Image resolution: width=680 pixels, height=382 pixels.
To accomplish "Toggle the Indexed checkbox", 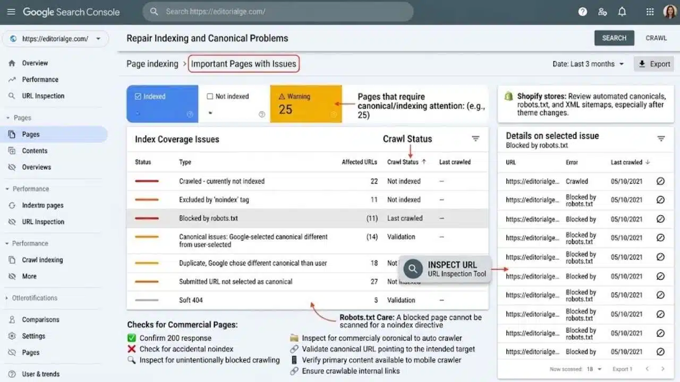I will point(138,97).
